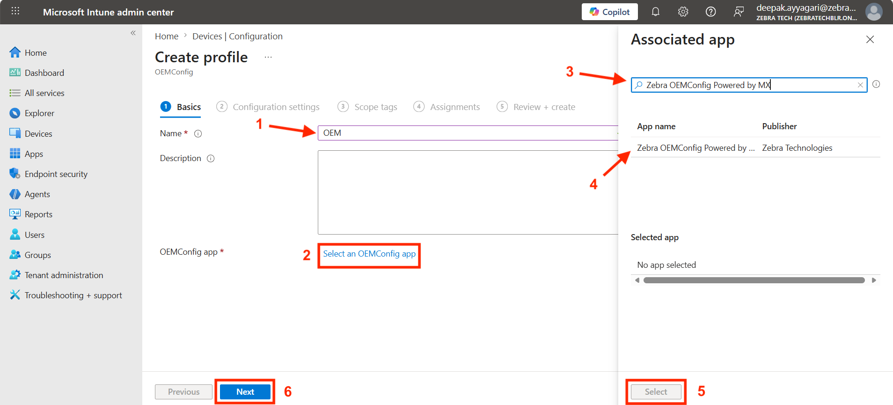Click the All services list icon
The height and width of the screenshot is (405, 893).
tap(15, 93)
